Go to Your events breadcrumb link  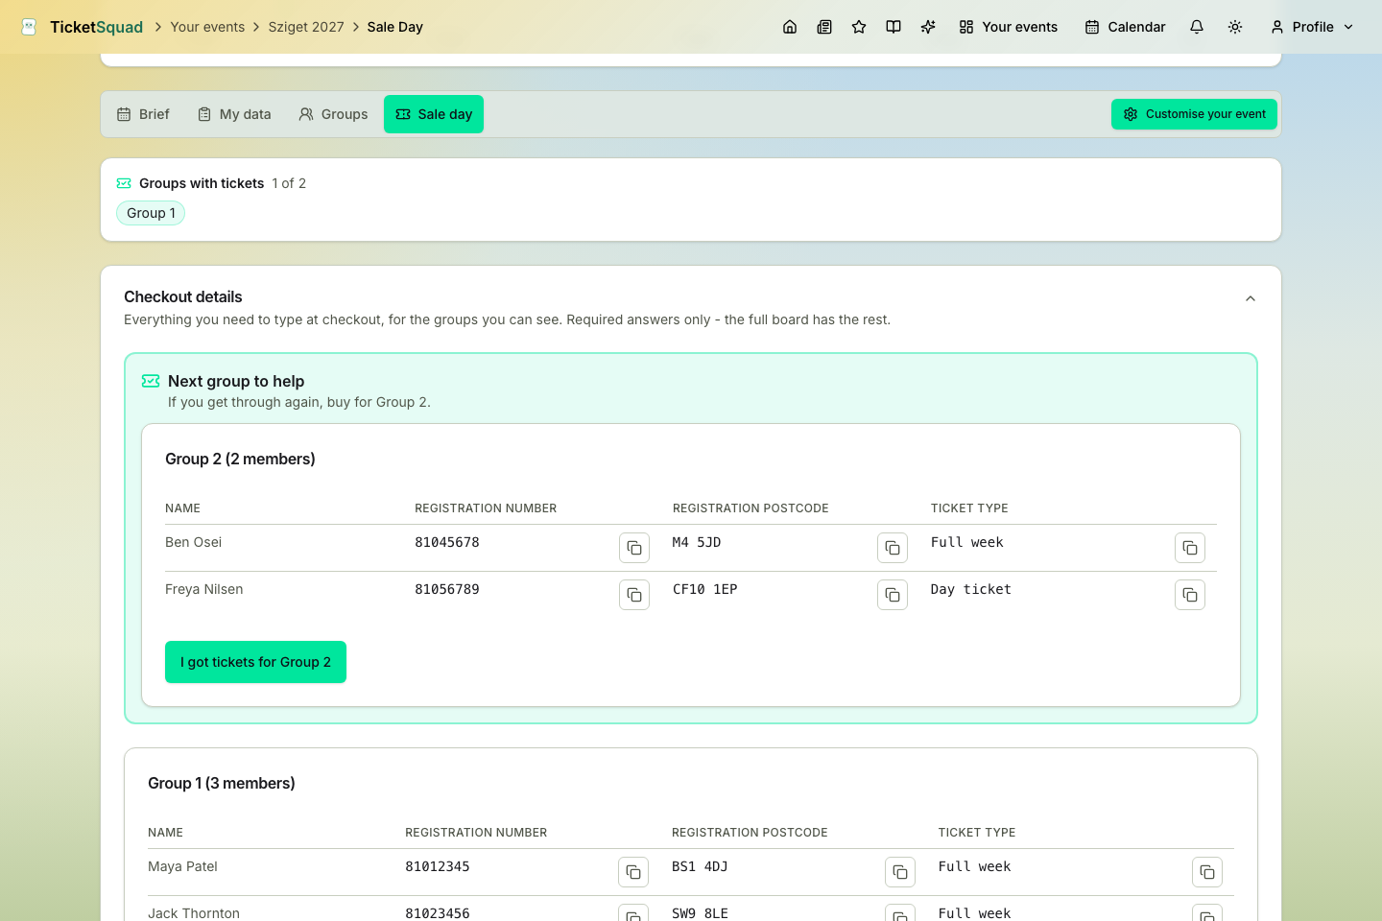tap(207, 27)
